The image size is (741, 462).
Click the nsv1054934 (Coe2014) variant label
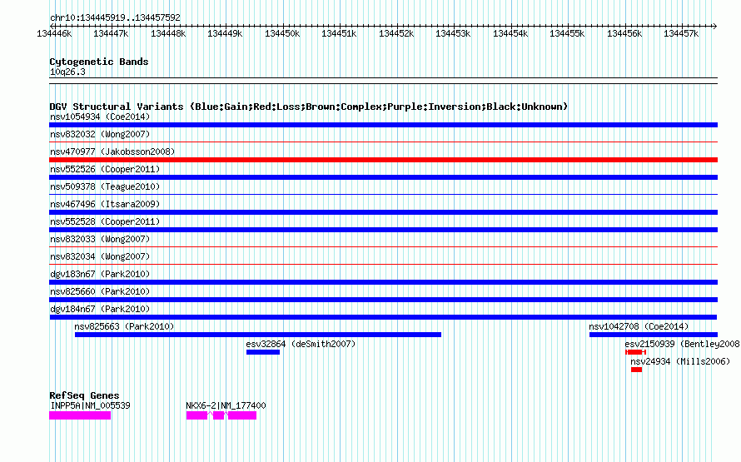click(x=100, y=117)
